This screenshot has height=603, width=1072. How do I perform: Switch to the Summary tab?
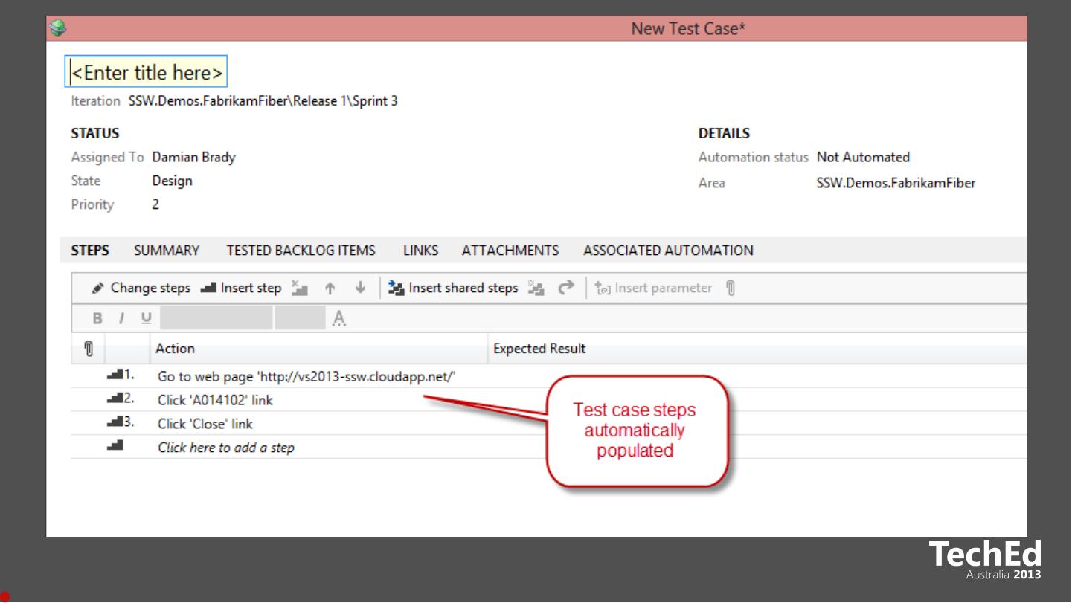[x=167, y=251]
